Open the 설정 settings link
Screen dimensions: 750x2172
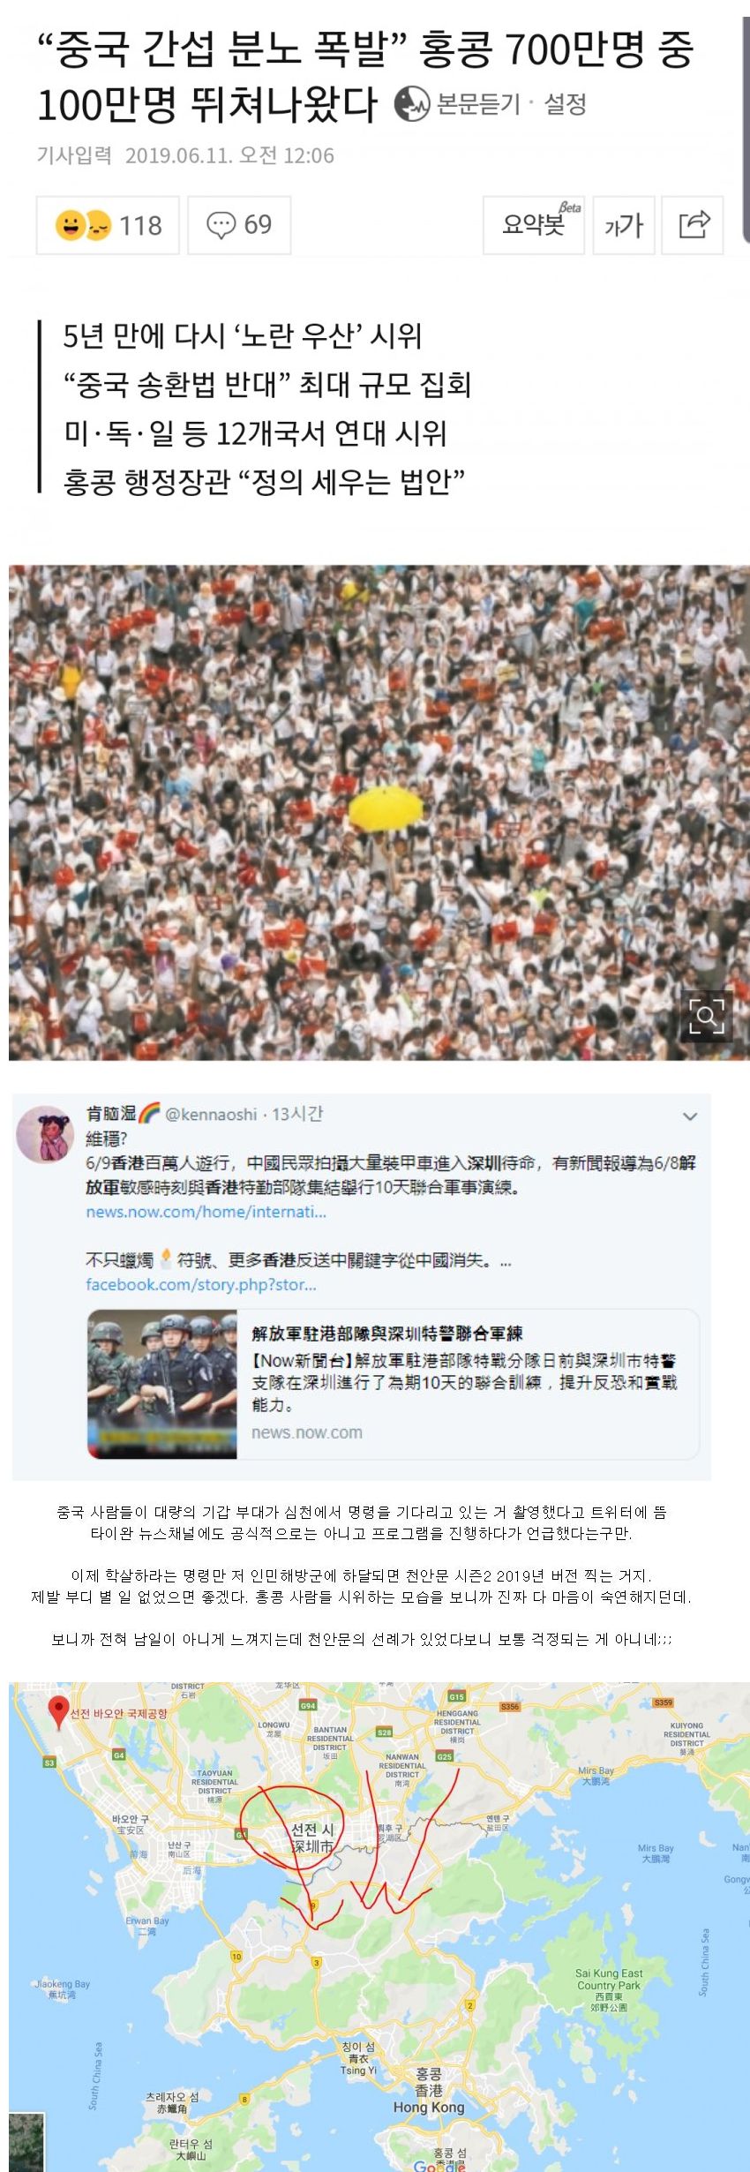click(x=565, y=104)
